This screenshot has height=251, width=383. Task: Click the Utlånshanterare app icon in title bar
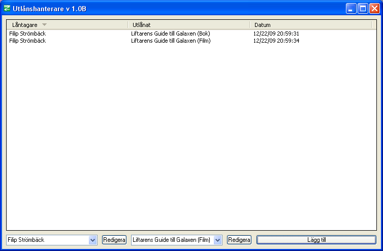pos(7,8)
